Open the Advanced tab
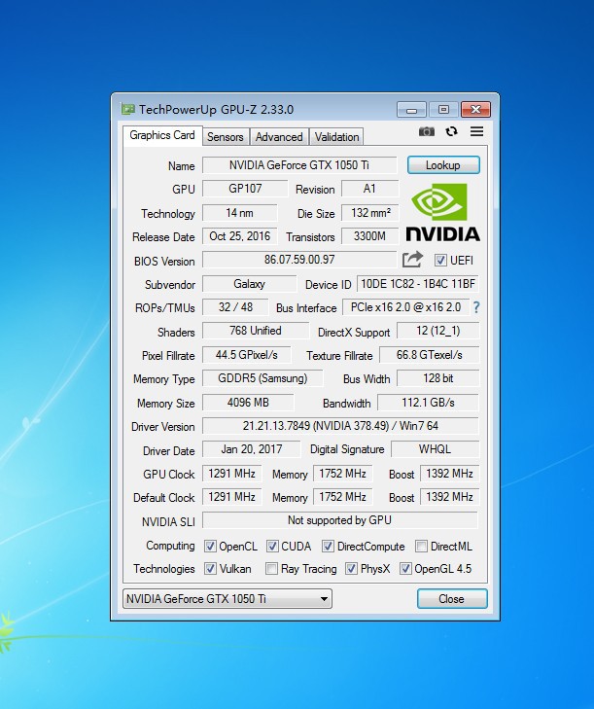The height and width of the screenshot is (709, 594). coord(279,137)
